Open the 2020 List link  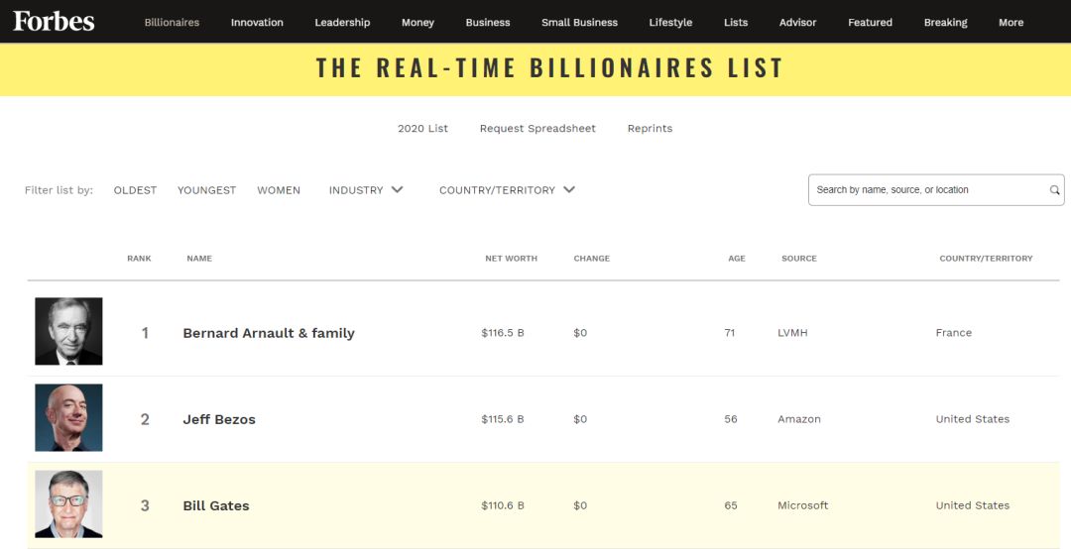pos(422,129)
